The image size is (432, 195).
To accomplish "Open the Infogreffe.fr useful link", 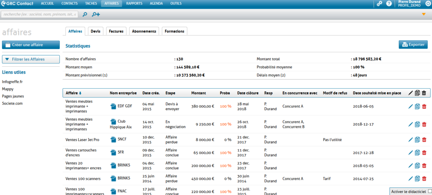I will click(x=12, y=81).
